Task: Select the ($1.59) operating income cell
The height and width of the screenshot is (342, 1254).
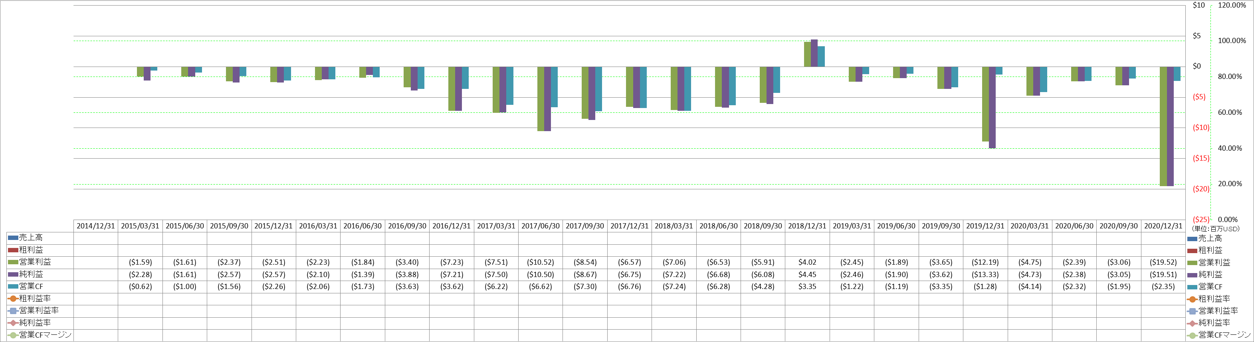Action: coord(140,262)
